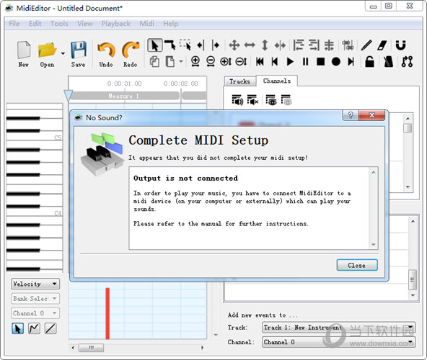Image resolution: width=427 pixels, height=360 pixels.
Task: Start recording with the round button
Action: click(x=336, y=62)
